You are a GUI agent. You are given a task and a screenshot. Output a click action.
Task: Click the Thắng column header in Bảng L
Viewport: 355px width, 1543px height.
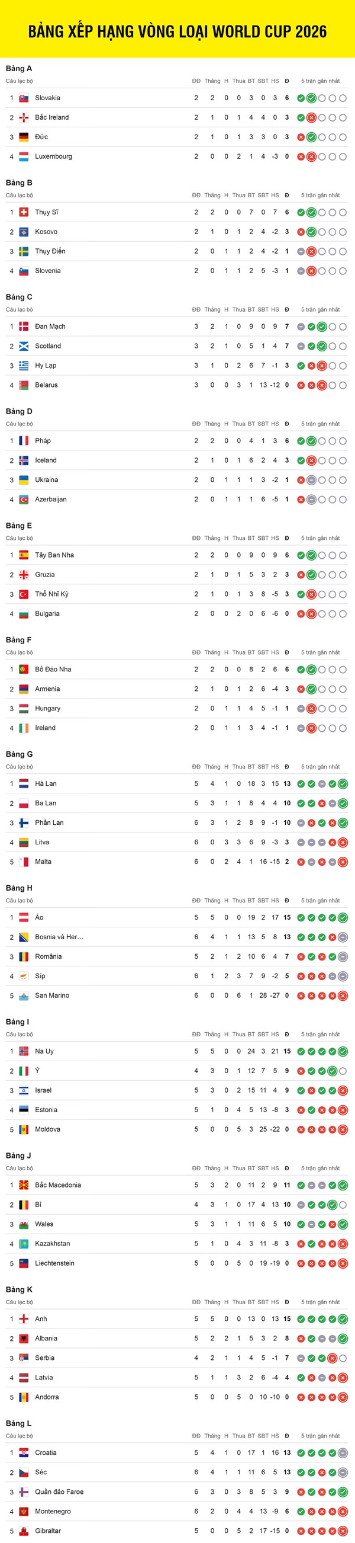[212, 1436]
